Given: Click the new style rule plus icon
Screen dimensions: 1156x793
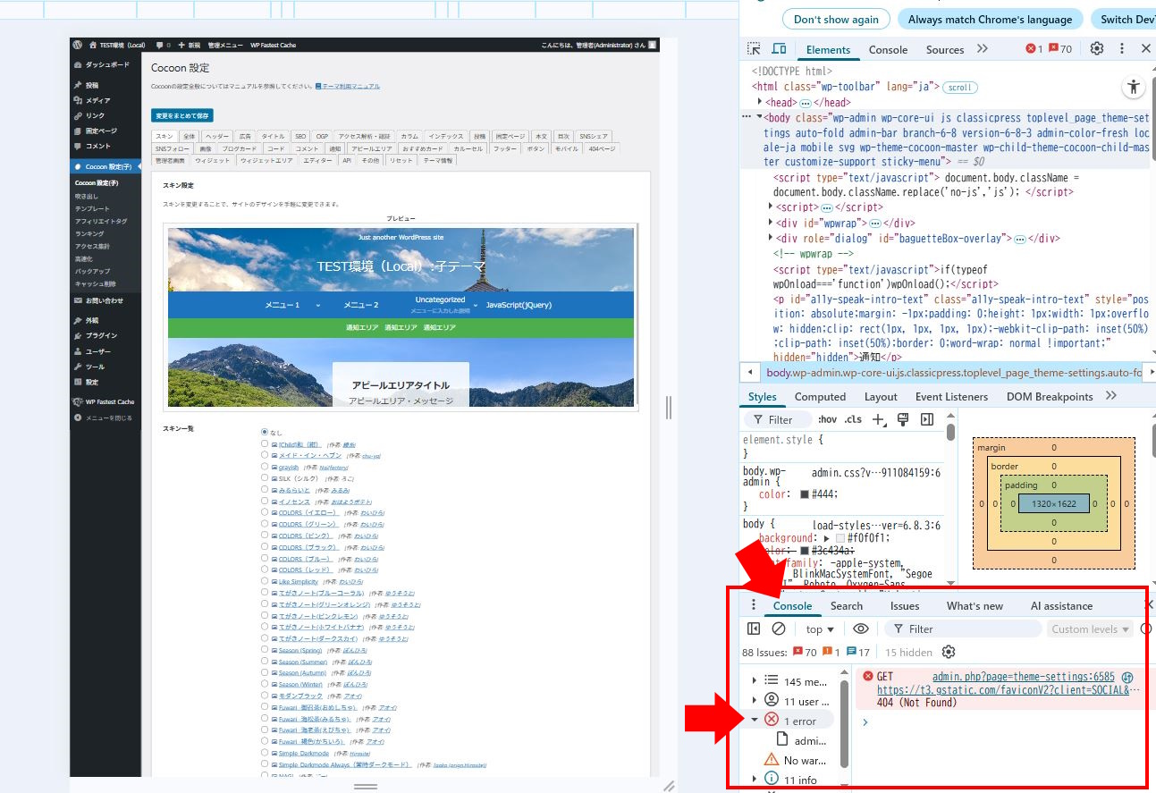Looking at the screenshot, I should tap(879, 419).
